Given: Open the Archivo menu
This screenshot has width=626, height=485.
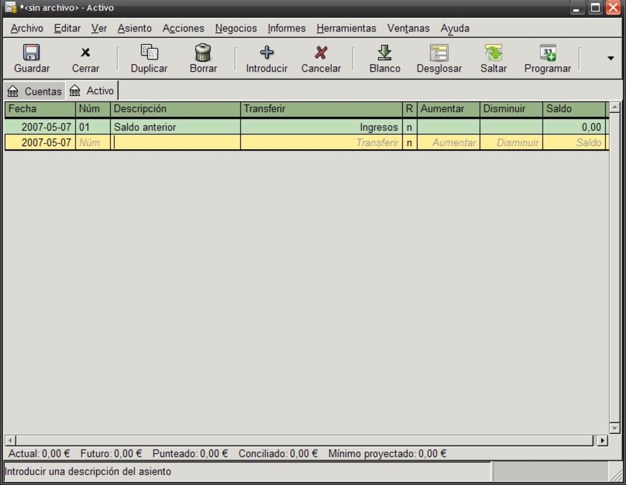Looking at the screenshot, I should pos(27,28).
